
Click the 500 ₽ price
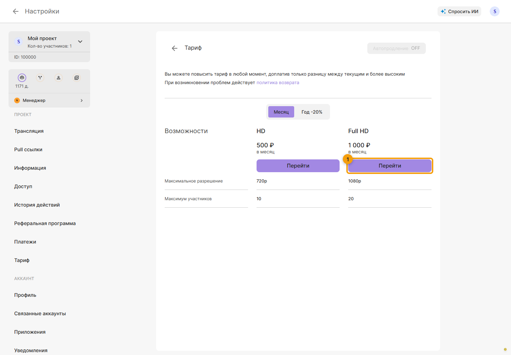point(265,145)
